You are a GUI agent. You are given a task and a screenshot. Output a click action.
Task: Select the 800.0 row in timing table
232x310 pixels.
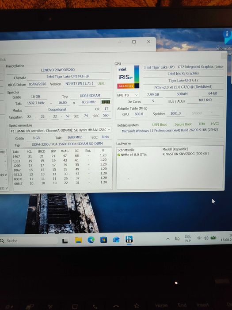coord(60,178)
